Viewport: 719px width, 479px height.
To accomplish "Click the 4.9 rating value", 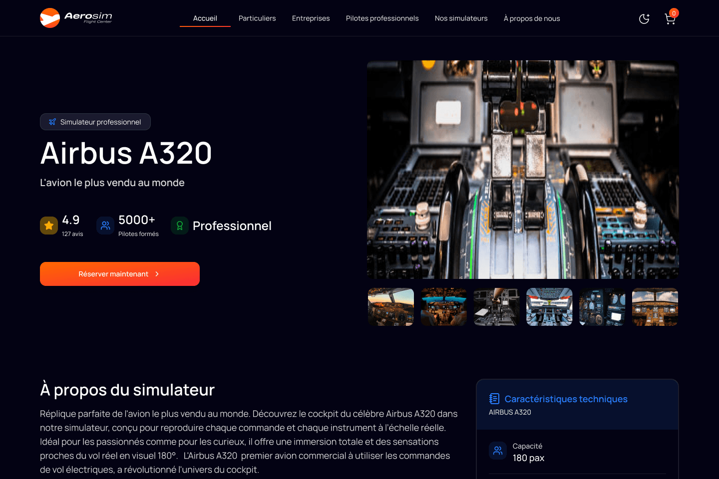I will pos(71,220).
